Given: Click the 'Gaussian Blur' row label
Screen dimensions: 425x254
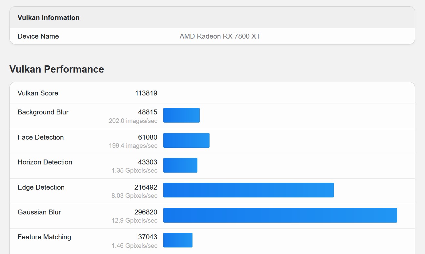Looking at the screenshot, I should (x=39, y=212).
